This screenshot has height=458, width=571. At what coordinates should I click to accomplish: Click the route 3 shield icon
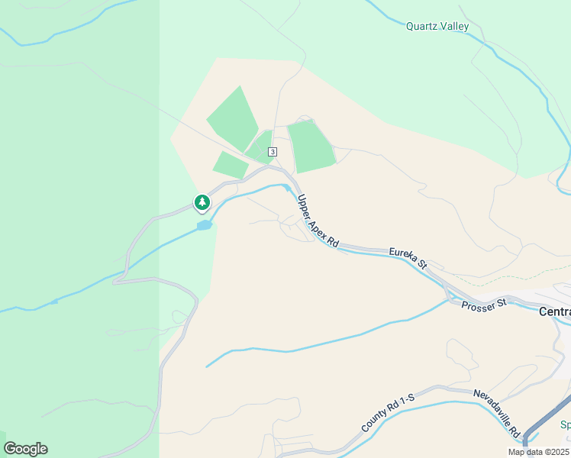coord(273,152)
